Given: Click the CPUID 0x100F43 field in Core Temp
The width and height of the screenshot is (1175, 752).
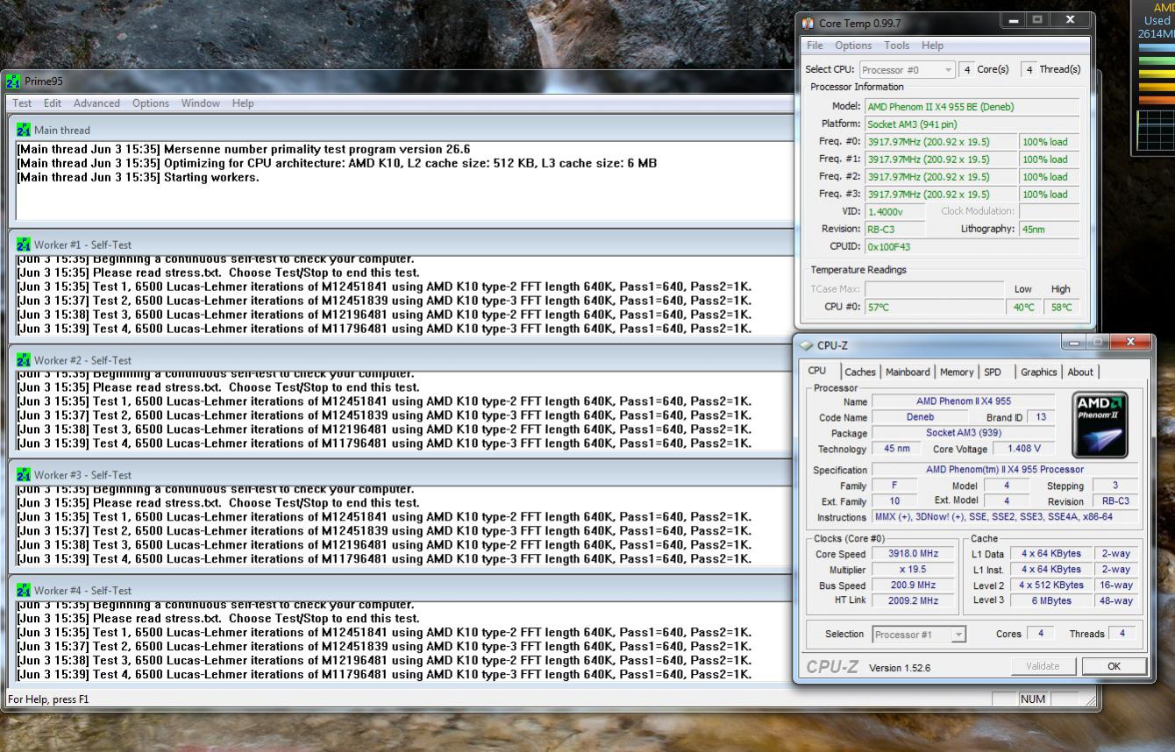Looking at the screenshot, I should click(x=972, y=246).
